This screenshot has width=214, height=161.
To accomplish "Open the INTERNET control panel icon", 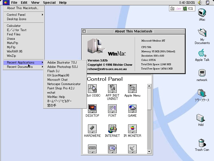I will [112, 129].
